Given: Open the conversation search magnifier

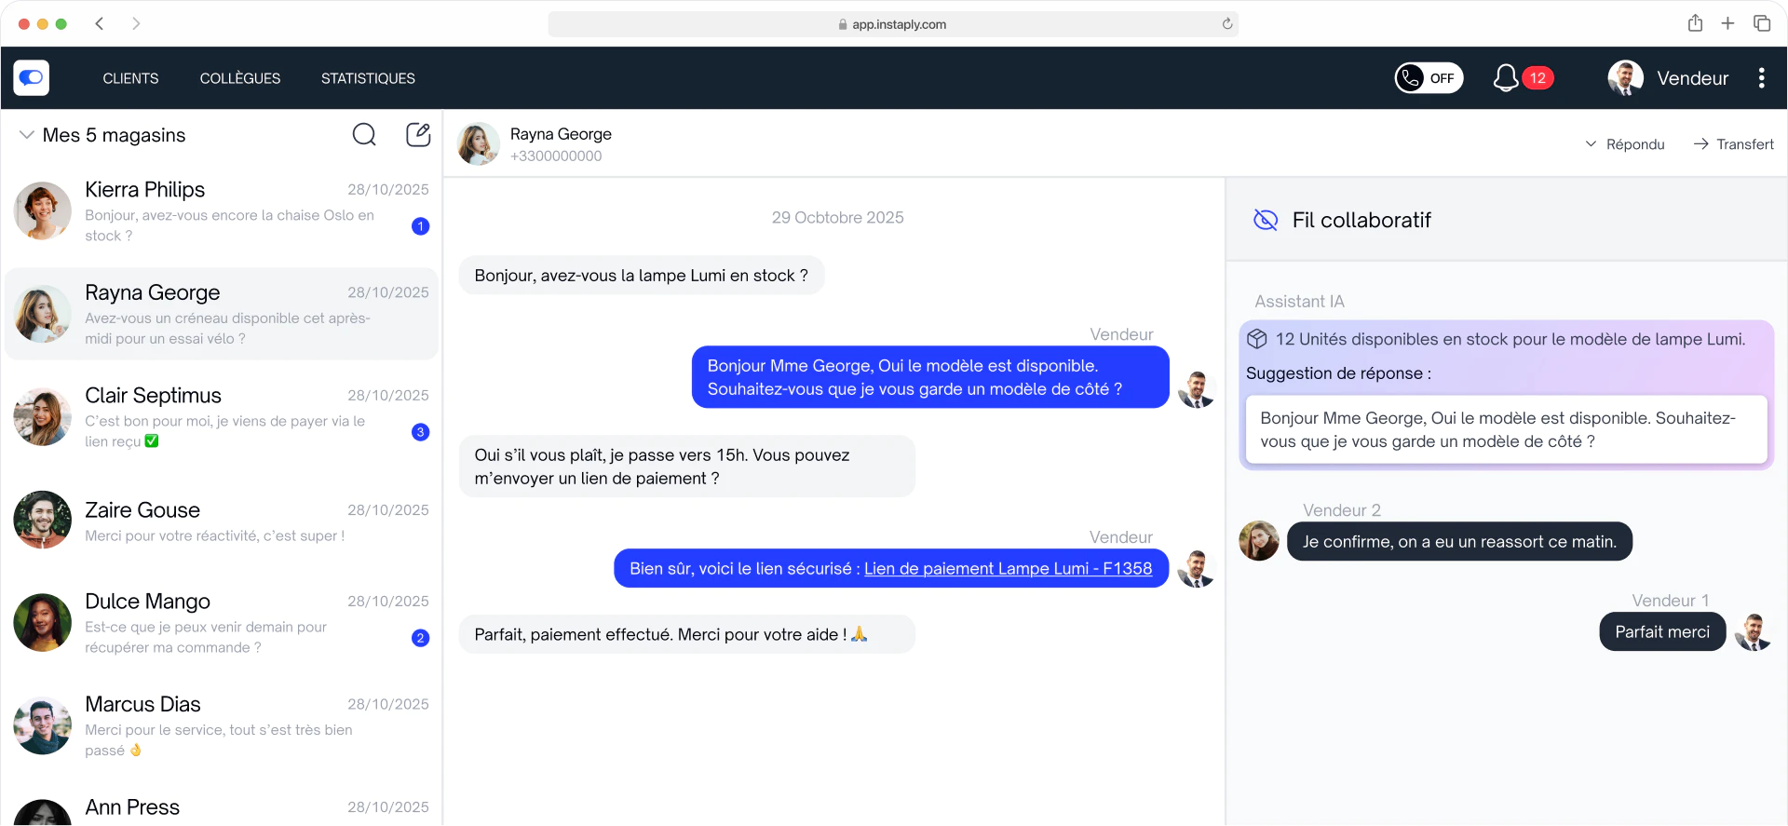Looking at the screenshot, I should 364,135.
